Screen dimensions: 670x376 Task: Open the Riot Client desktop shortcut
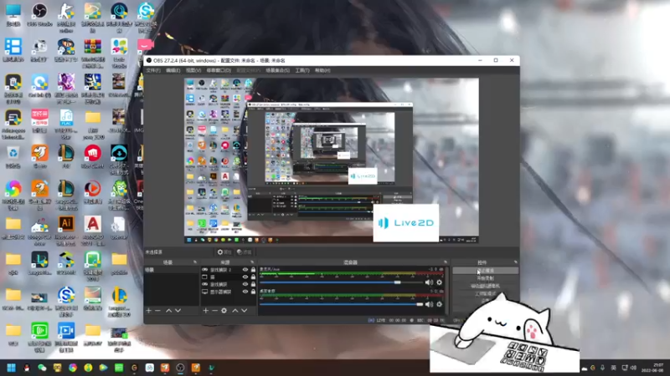pos(93,157)
